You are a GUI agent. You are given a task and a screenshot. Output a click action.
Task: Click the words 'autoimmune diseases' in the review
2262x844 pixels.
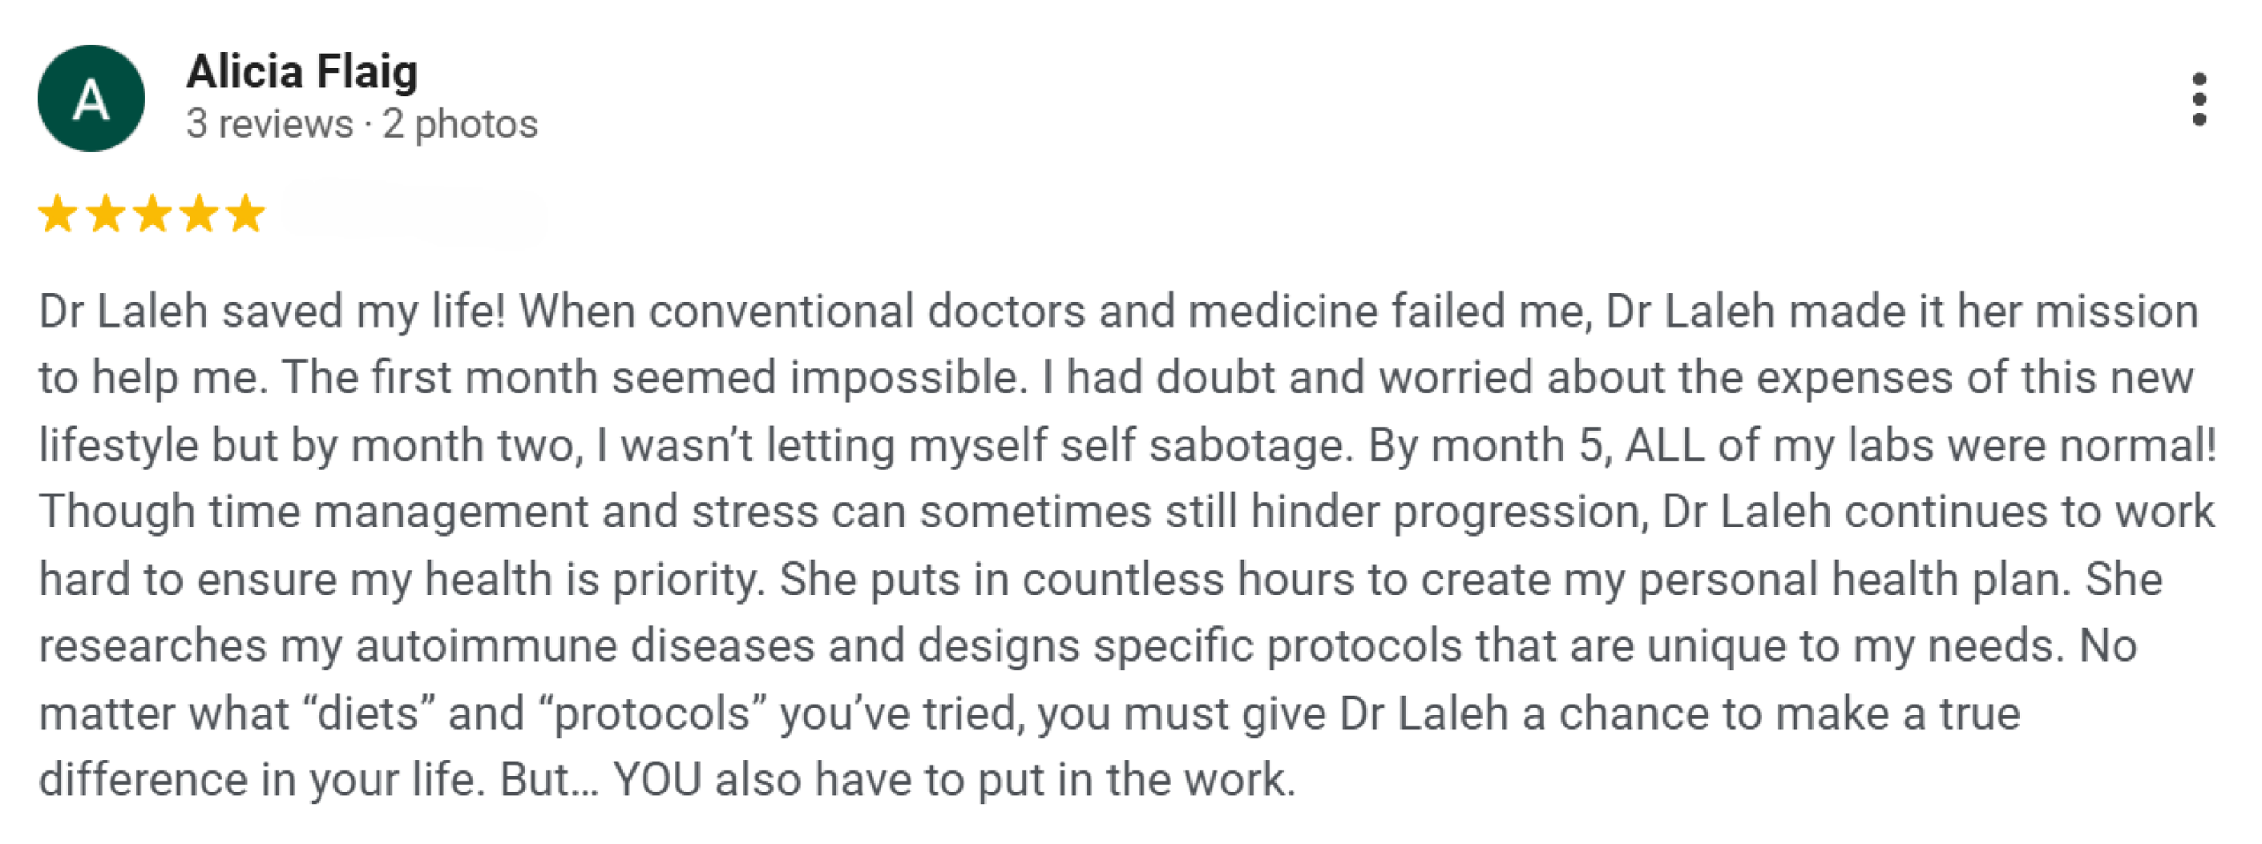(585, 646)
